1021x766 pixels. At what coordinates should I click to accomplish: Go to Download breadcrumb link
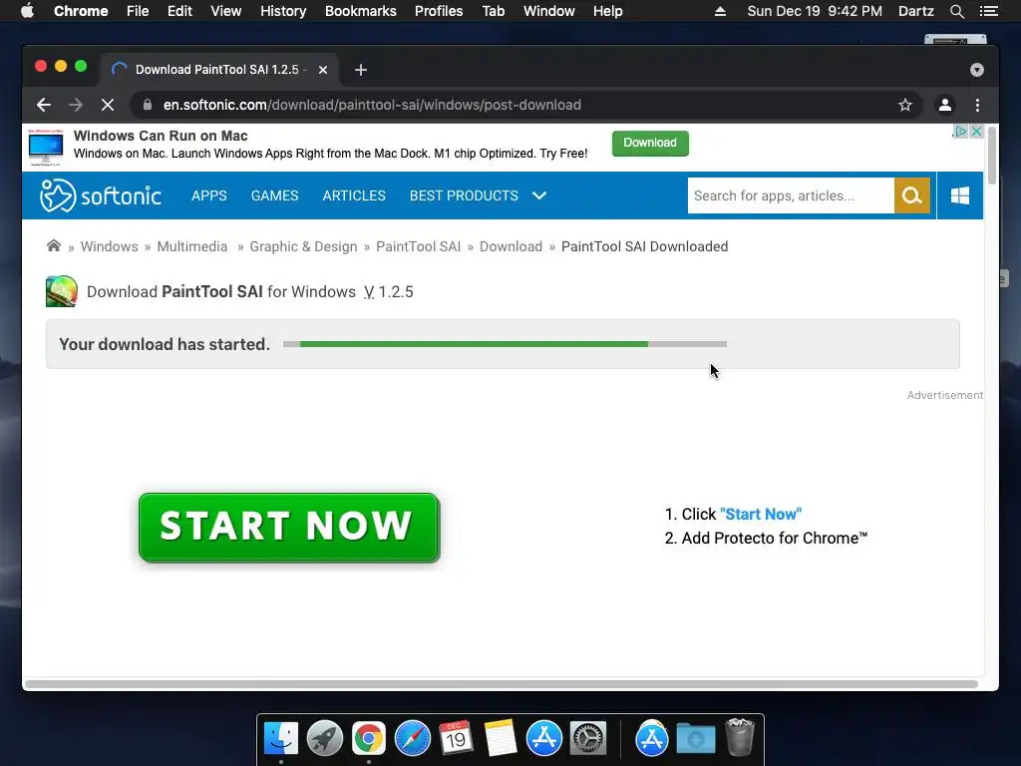pos(510,246)
